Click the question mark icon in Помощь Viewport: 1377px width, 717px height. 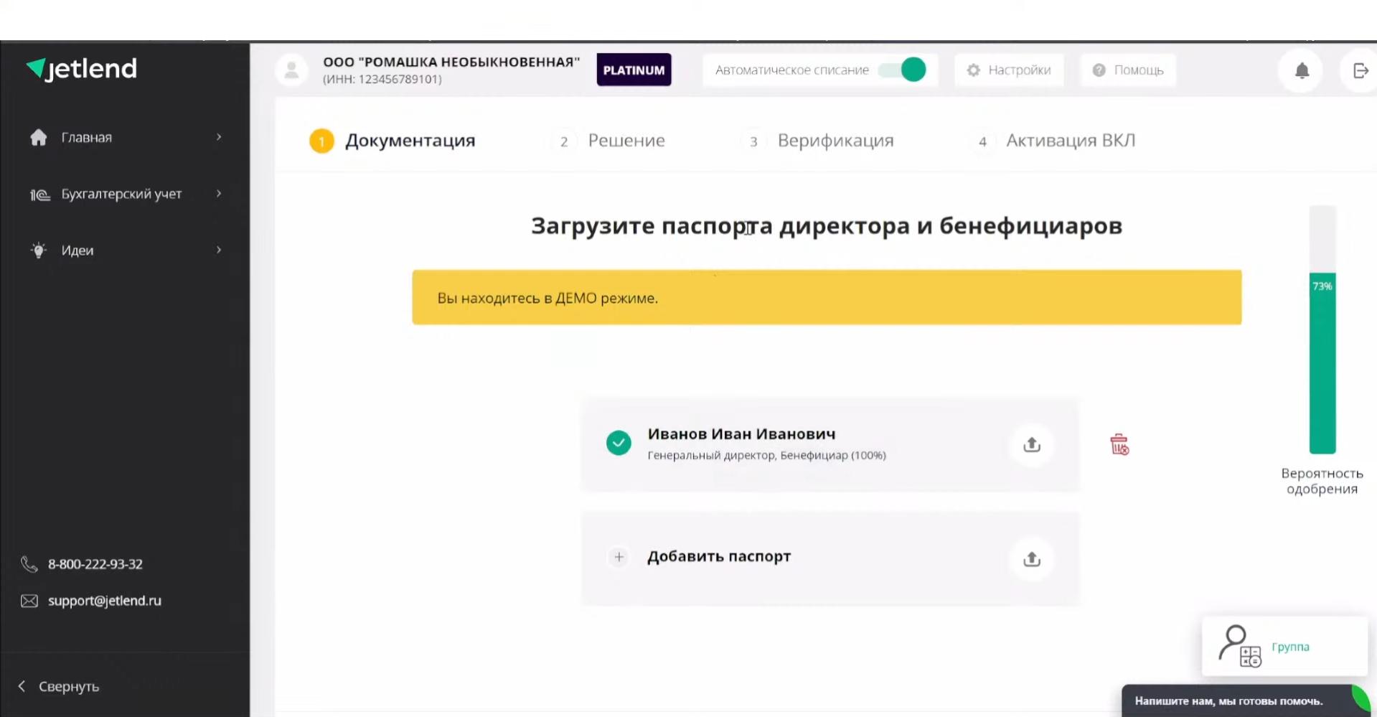coord(1099,70)
